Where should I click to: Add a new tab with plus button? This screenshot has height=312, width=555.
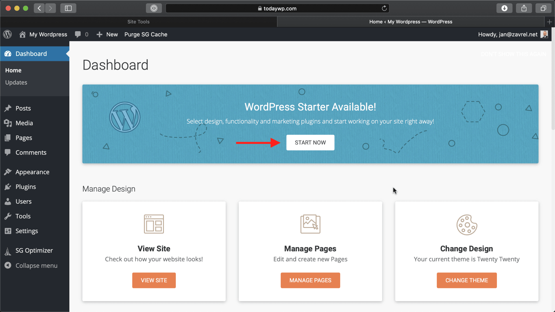click(x=550, y=22)
